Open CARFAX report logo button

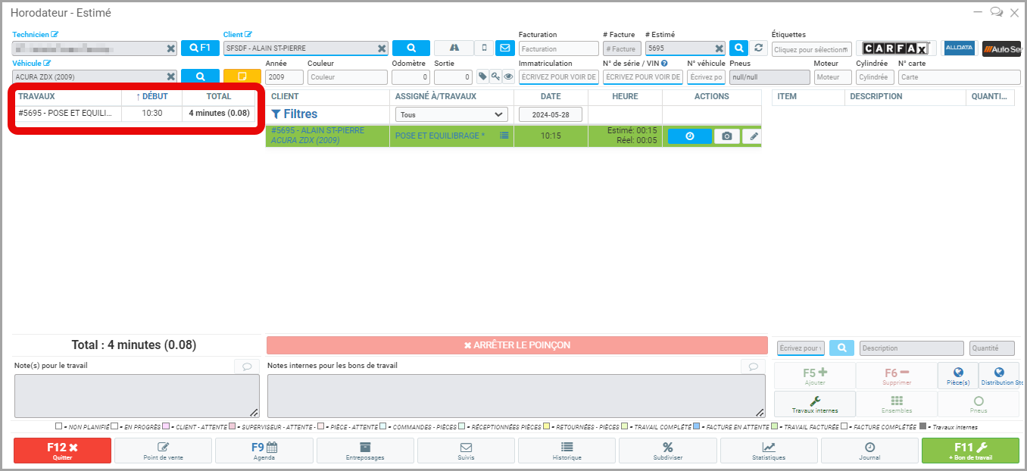click(896, 48)
